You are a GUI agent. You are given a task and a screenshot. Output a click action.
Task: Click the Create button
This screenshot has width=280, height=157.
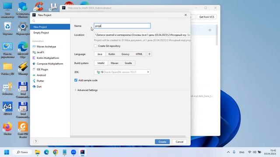[x=162, y=142]
